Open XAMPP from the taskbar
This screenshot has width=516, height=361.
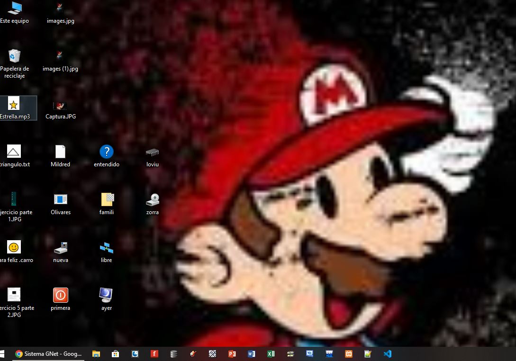[x=349, y=353]
